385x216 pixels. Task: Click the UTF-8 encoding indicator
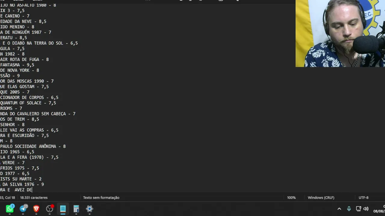363,198
